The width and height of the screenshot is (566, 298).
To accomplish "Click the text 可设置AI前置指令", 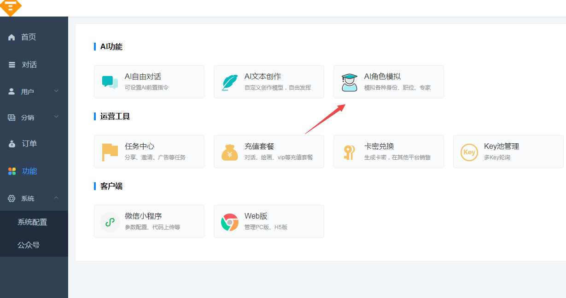I will 146,87.
